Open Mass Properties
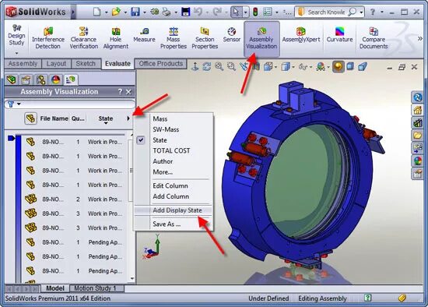The image size is (428, 307). click(174, 38)
